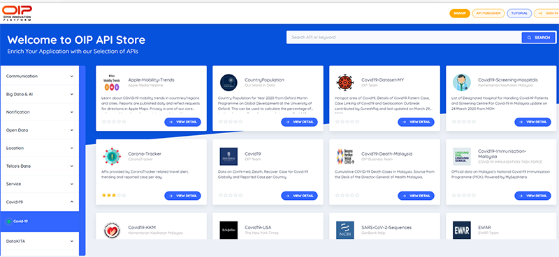Click the Covid19-Screening-Hospitals doctor icon

click(462, 83)
